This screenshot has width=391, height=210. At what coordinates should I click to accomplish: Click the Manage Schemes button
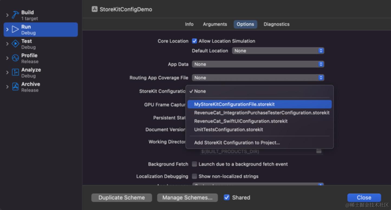187,198
